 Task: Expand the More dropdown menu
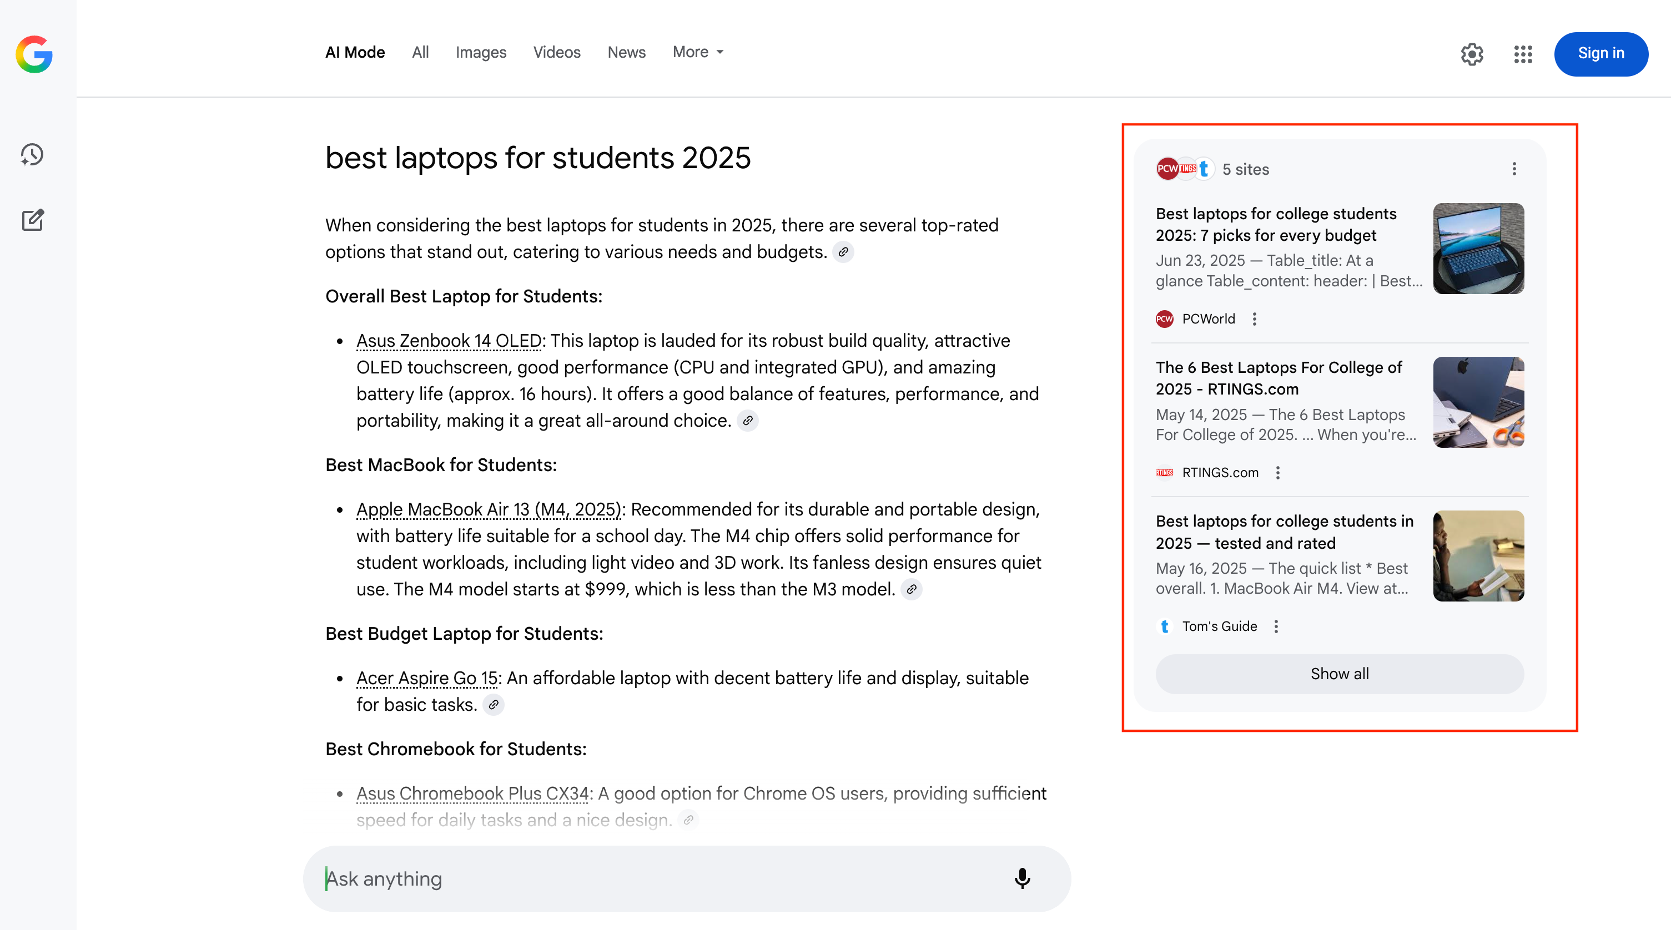coord(698,52)
